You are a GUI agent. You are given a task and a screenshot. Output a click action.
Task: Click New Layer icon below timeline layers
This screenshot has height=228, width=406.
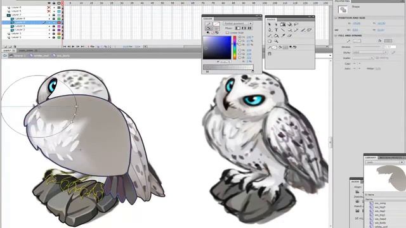coord(5,46)
